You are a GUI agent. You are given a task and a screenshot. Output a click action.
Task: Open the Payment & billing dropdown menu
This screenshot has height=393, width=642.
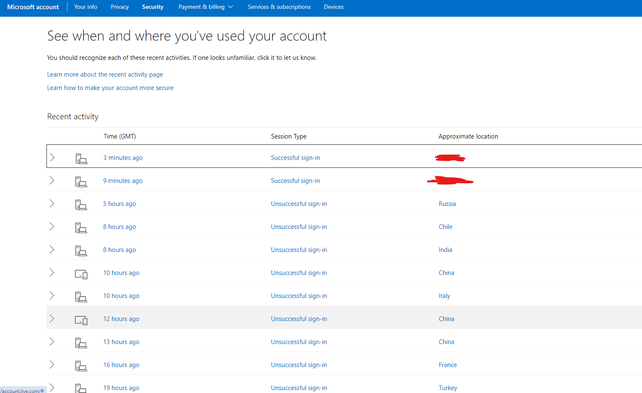coord(205,7)
